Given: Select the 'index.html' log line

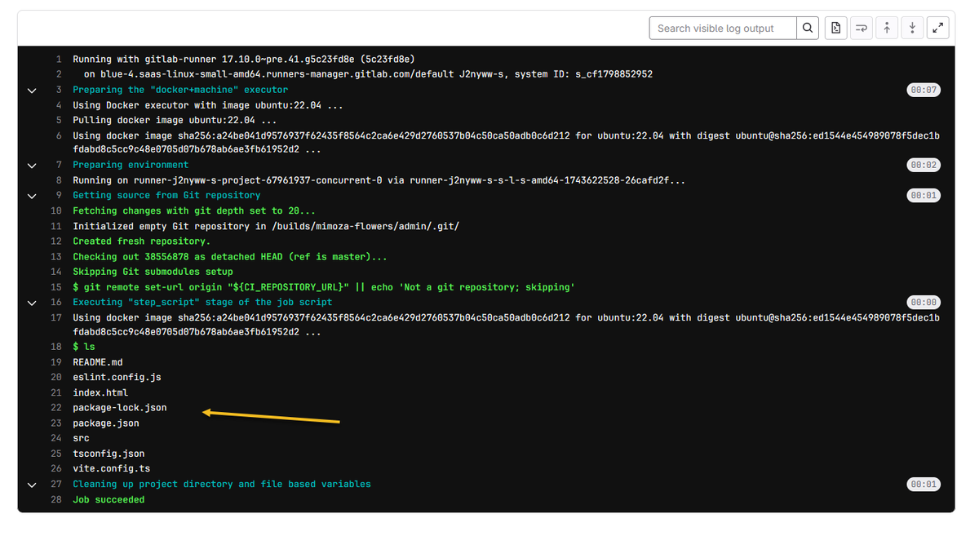Looking at the screenshot, I should pos(100,392).
